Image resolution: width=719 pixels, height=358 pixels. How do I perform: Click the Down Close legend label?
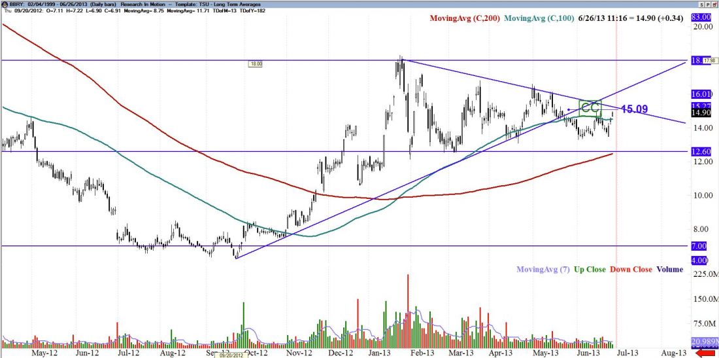[x=631, y=269]
